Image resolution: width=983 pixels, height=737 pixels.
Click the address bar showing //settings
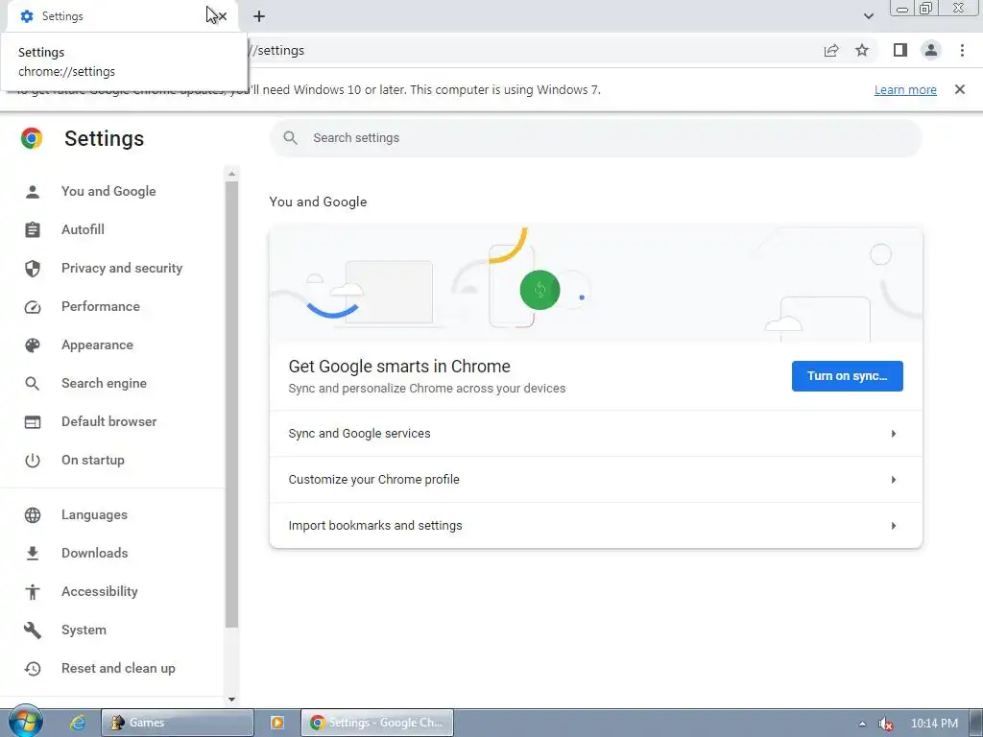(533, 50)
